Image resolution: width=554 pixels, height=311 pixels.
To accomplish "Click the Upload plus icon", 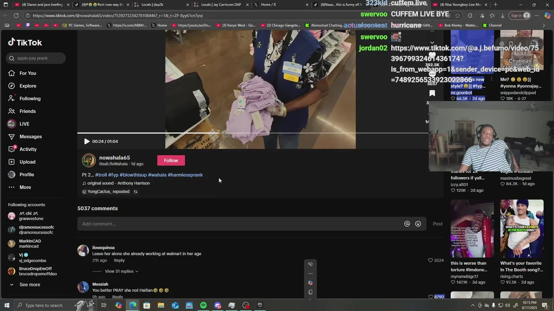I will coord(12,162).
